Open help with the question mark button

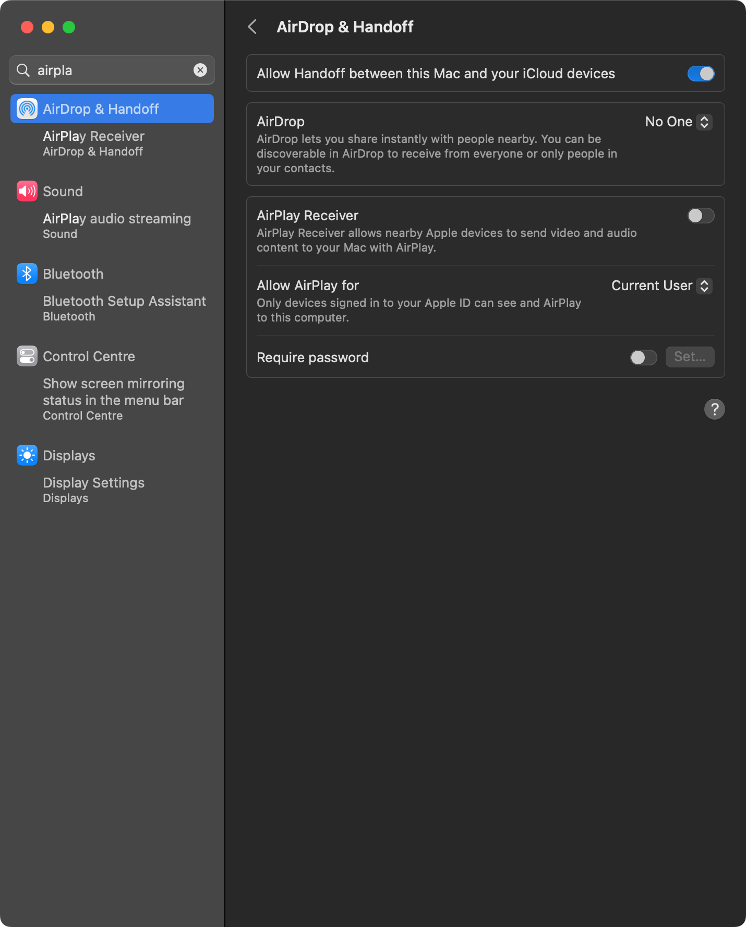(x=715, y=409)
